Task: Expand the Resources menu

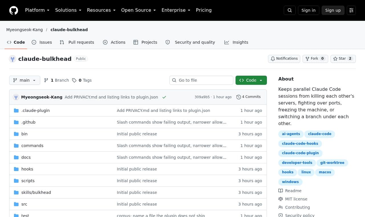Action: (101, 10)
